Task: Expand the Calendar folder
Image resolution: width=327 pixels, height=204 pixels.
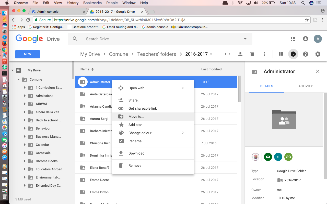Action: tap(25, 145)
